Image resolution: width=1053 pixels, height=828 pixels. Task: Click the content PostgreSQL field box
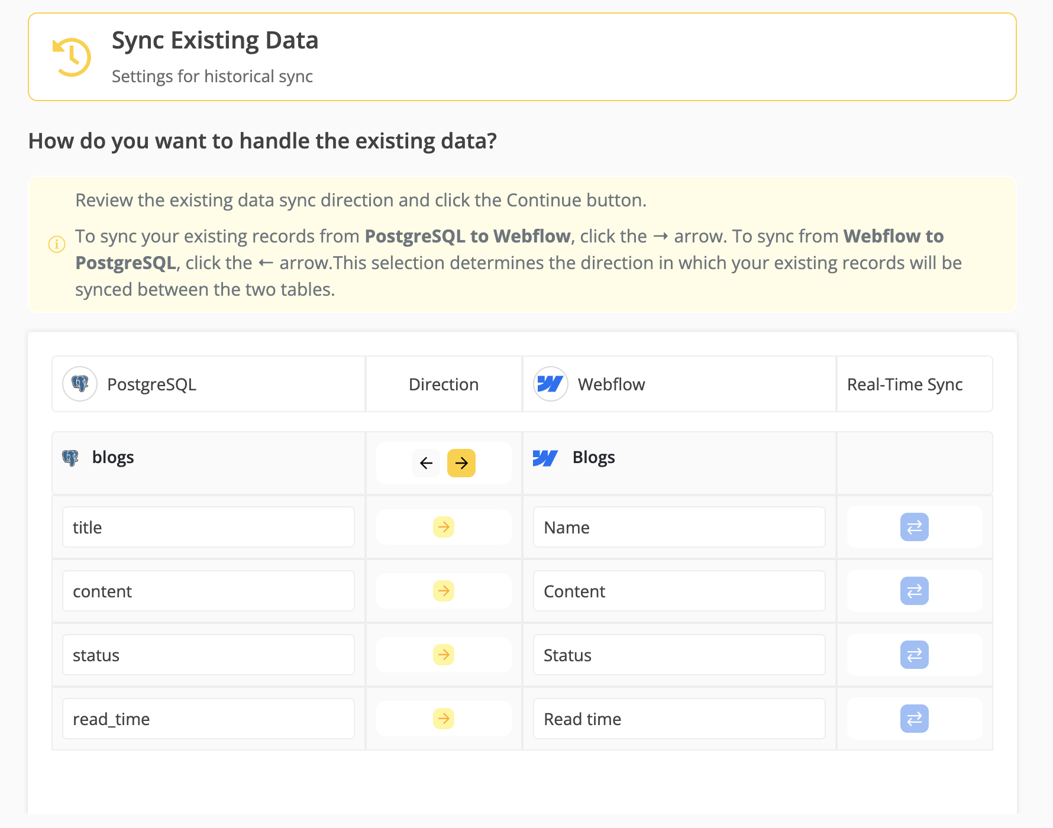[208, 591]
